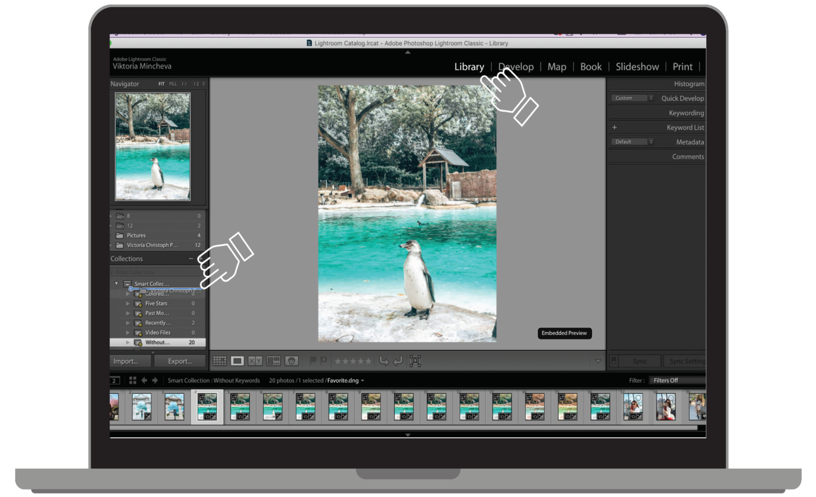The image size is (816, 497).
Task: Click Collections minus icon
Action: [x=191, y=258]
